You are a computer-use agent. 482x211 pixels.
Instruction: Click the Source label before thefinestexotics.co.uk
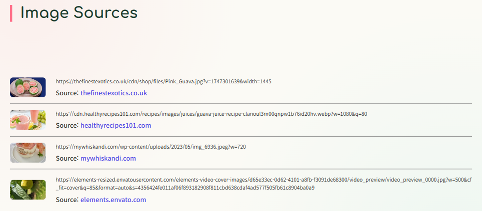coord(67,93)
